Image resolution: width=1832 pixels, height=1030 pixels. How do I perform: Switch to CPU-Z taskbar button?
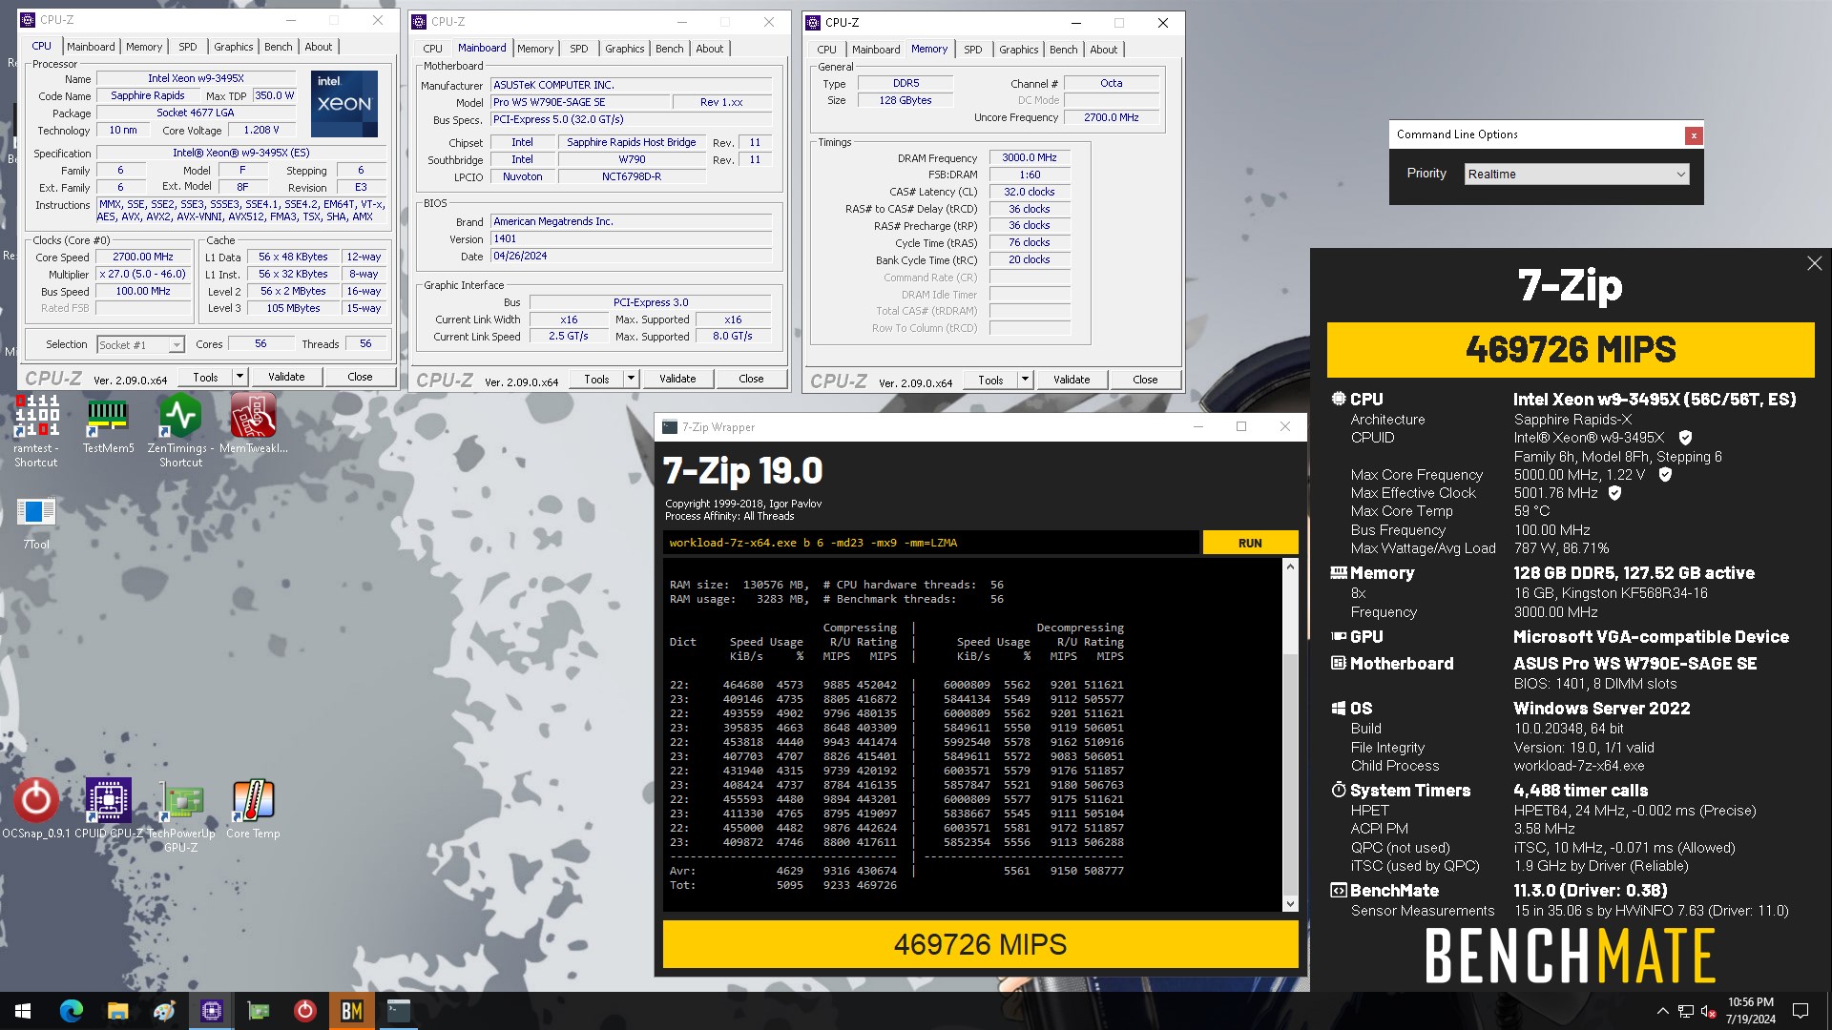tap(211, 1011)
